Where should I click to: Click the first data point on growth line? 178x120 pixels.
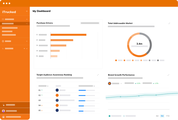(121, 97)
